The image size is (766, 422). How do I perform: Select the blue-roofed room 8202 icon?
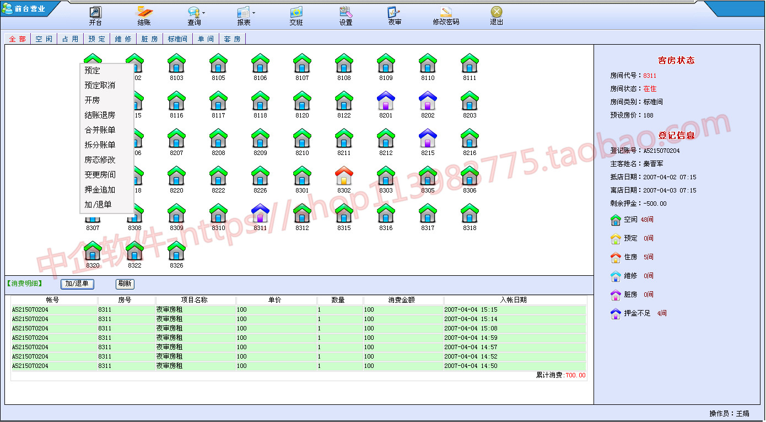(x=428, y=100)
